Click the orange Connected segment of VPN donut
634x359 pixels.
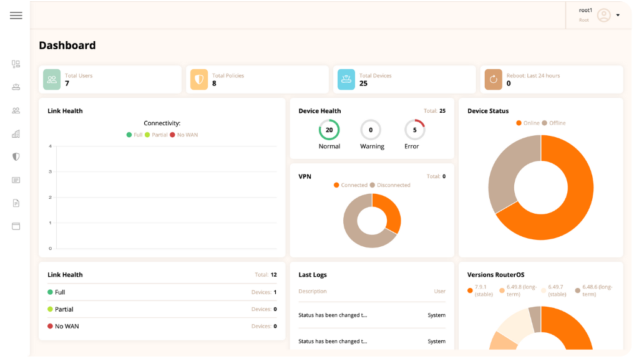coord(390,210)
